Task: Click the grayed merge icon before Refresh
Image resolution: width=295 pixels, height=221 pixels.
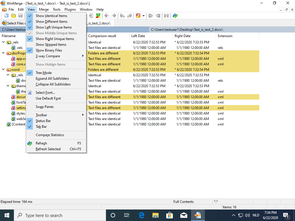Action: [166, 16]
